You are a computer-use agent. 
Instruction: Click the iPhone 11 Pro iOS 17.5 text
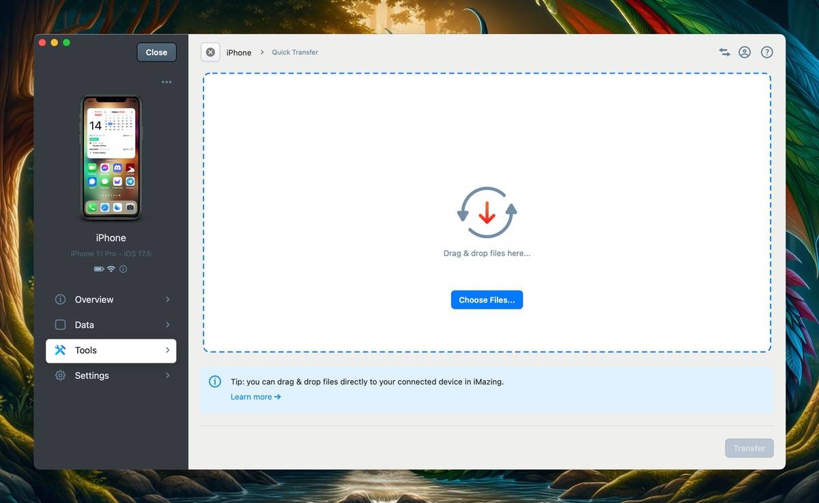(111, 254)
